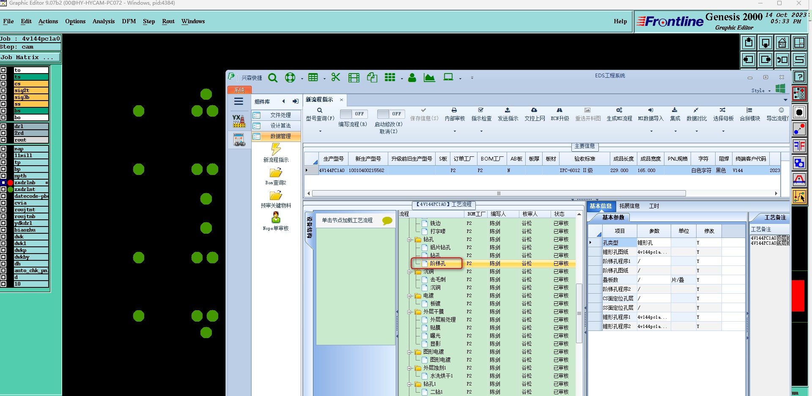Click the green area chart icon

(x=429, y=78)
